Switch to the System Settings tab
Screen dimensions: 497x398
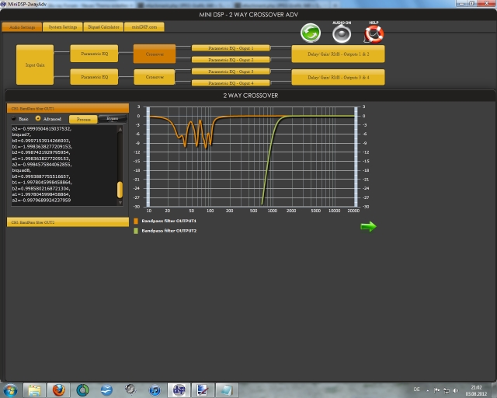click(63, 27)
